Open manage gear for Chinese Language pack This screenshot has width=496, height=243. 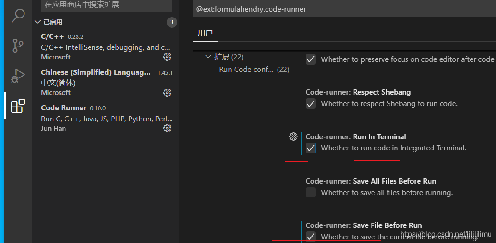pos(167,93)
